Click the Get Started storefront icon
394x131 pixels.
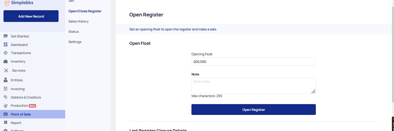[x=5, y=36]
